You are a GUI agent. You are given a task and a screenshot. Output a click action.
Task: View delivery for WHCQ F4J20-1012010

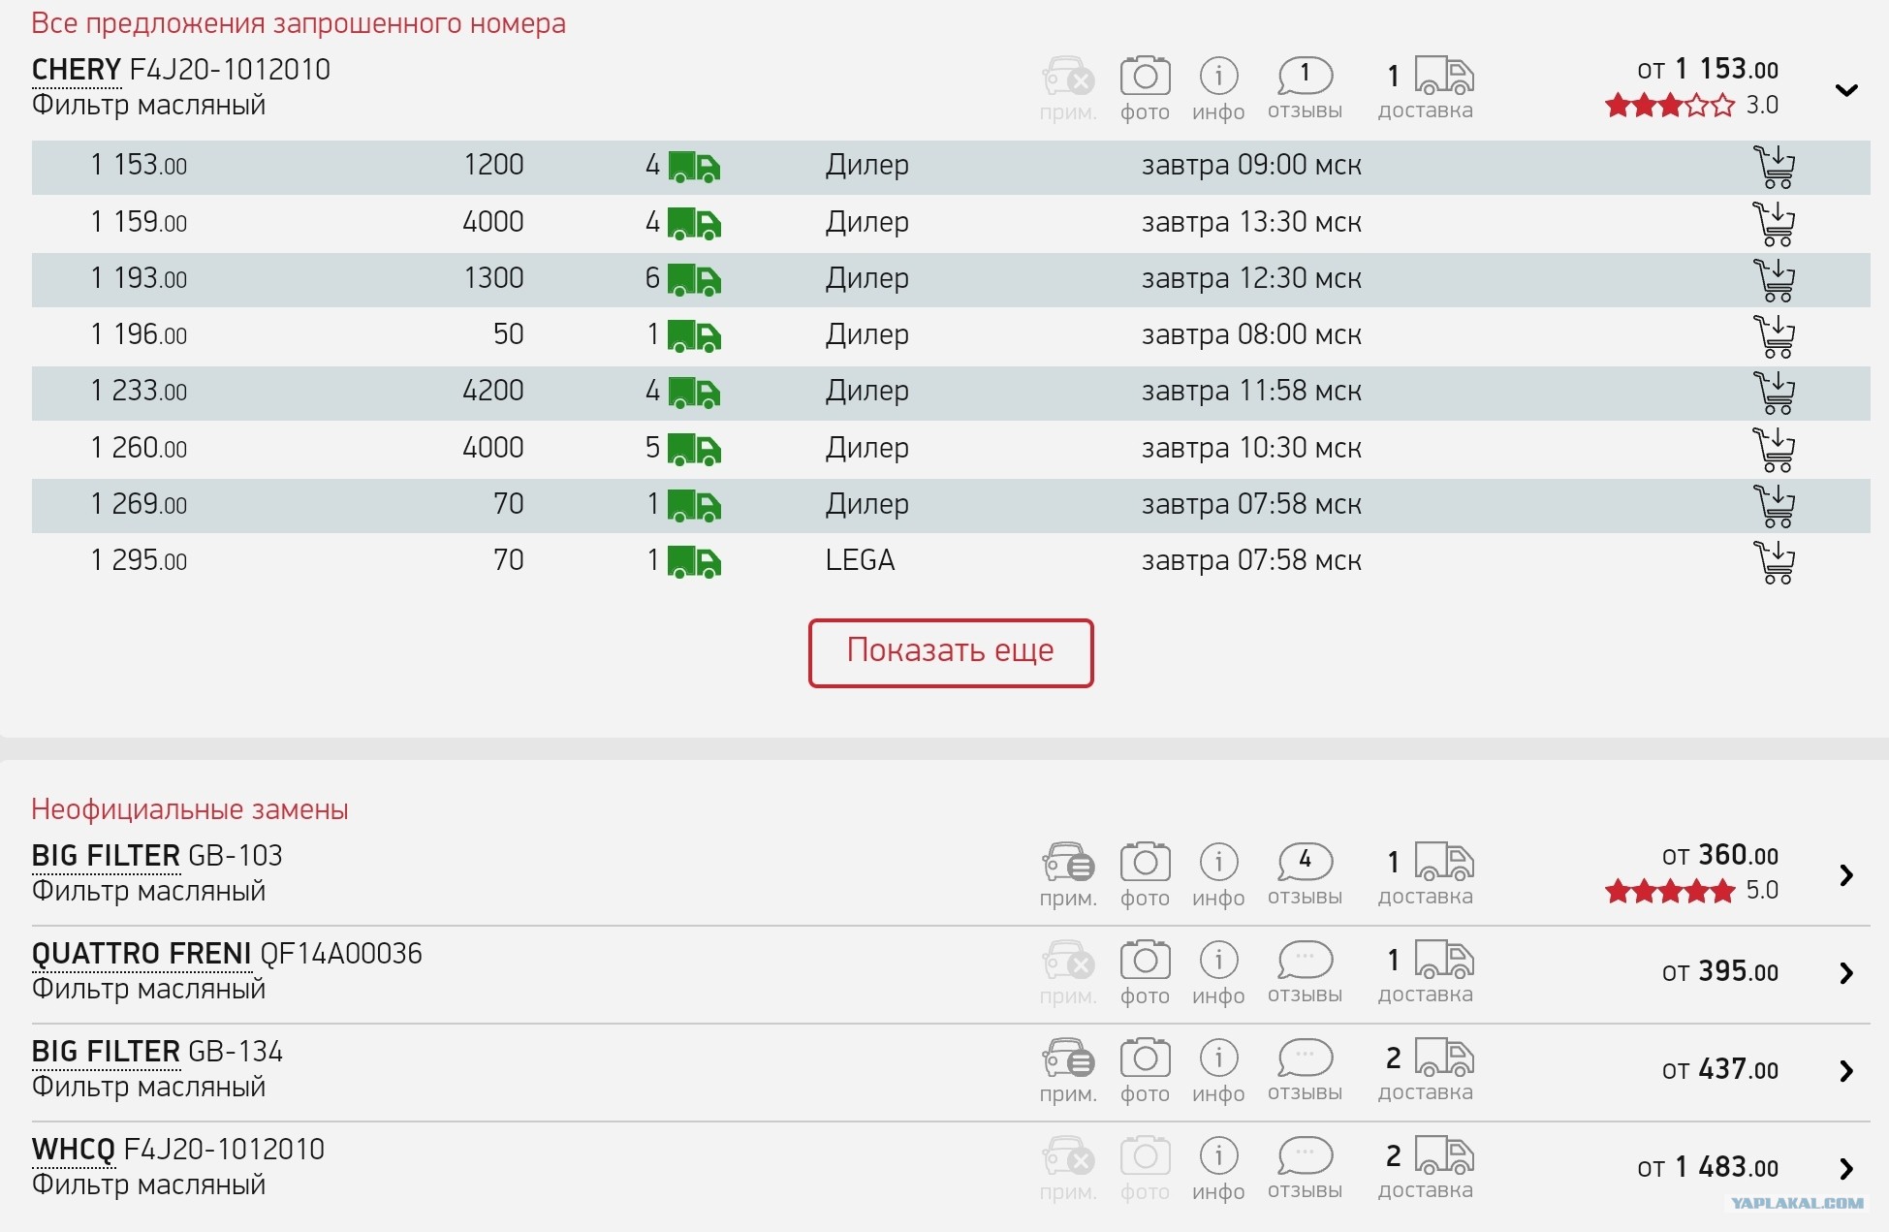point(1426,1169)
